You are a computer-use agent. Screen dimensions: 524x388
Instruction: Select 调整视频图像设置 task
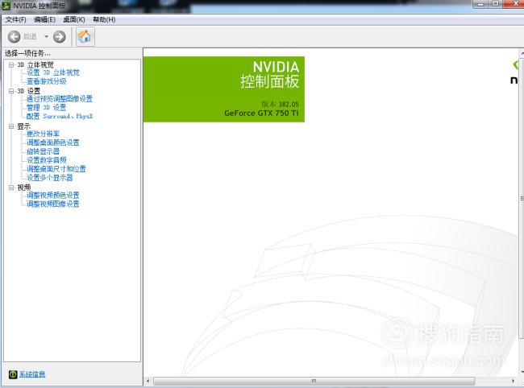(52, 204)
